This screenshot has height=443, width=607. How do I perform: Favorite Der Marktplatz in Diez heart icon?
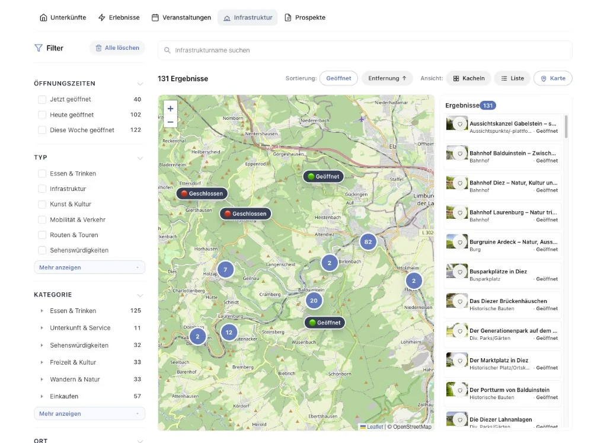[x=460, y=361]
